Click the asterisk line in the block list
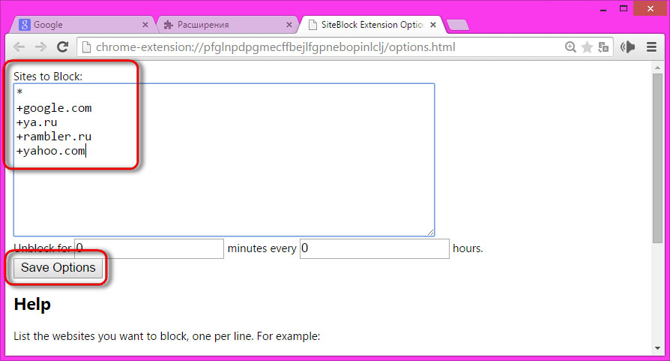 19,92
